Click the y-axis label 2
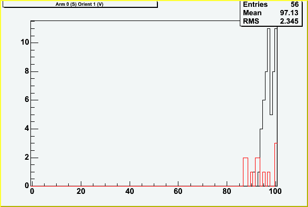 tap(27, 158)
